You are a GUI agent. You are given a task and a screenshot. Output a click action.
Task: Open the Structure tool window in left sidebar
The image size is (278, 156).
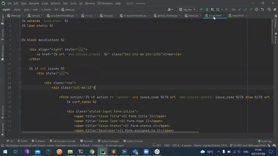click(3, 112)
